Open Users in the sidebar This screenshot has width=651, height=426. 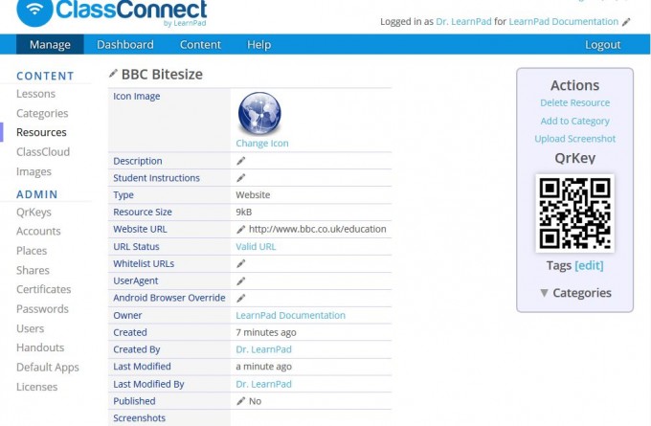tap(31, 328)
